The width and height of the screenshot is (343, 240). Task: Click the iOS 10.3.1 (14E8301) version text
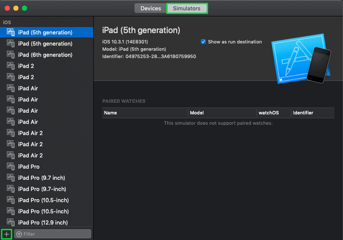click(x=125, y=42)
